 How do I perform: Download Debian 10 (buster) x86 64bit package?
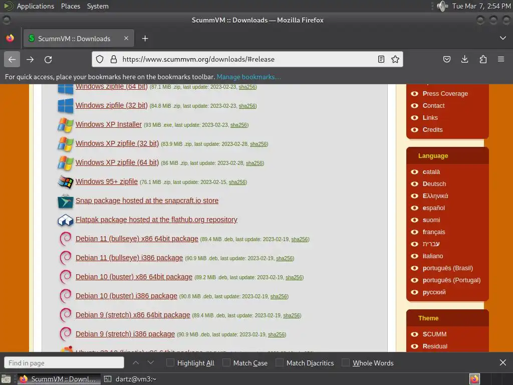(134, 277)
